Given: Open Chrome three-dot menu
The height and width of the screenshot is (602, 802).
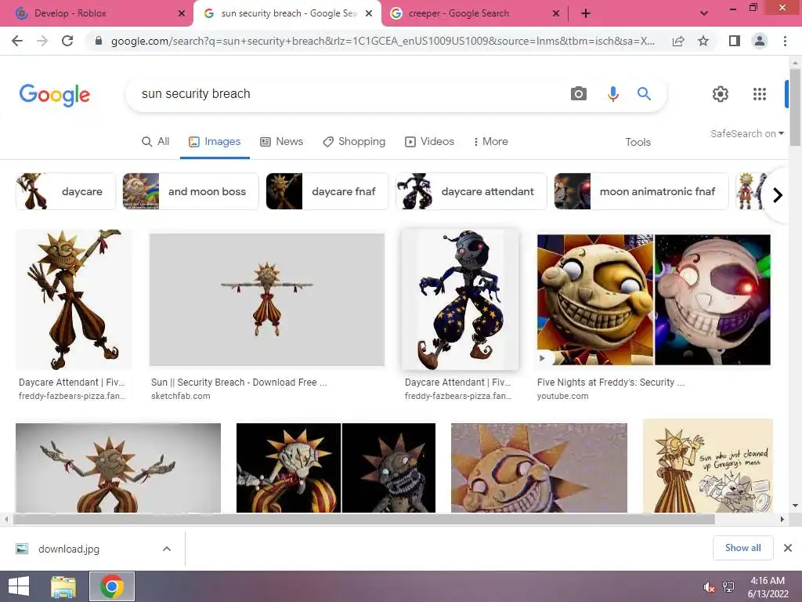Looking at the screenshot, I should (785, 41).
